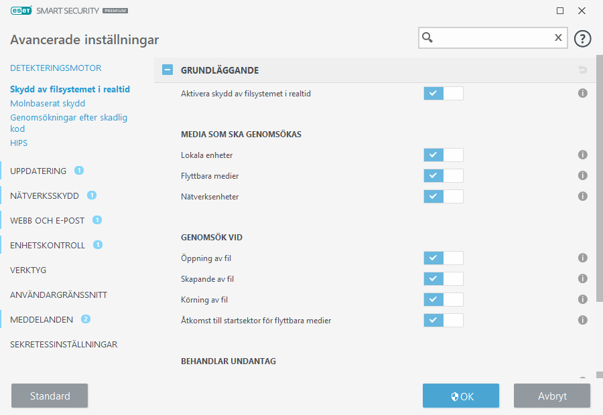The width and height of the screenshot is (603, 415).
Task: Click the vertical scrollbar on settings panel
Action: pyautogui.click(x=599, y=201)
